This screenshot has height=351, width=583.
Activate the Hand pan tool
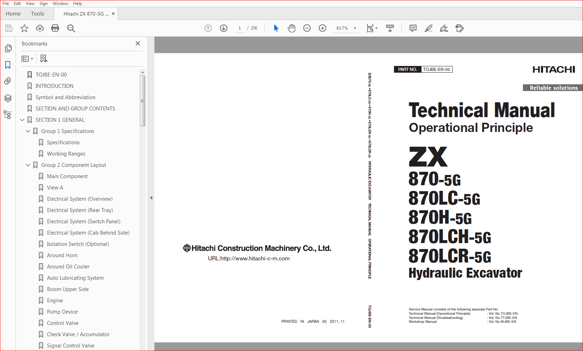point(291,28)
